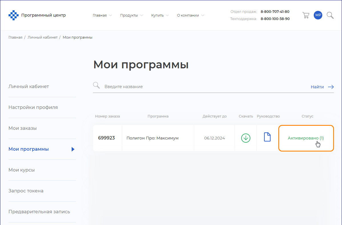Open the program manual document icon
This screenshot has width=342, height=225.
coord(267,137)
